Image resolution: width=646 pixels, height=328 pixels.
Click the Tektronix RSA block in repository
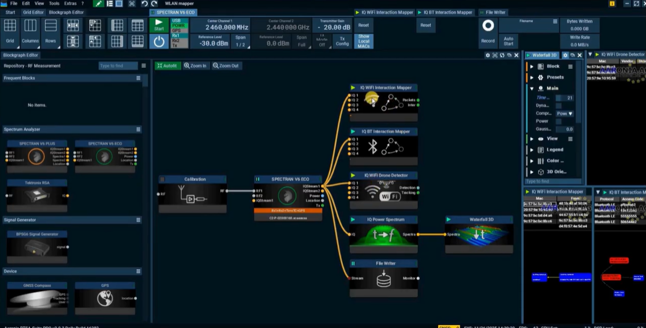point(37,195)
